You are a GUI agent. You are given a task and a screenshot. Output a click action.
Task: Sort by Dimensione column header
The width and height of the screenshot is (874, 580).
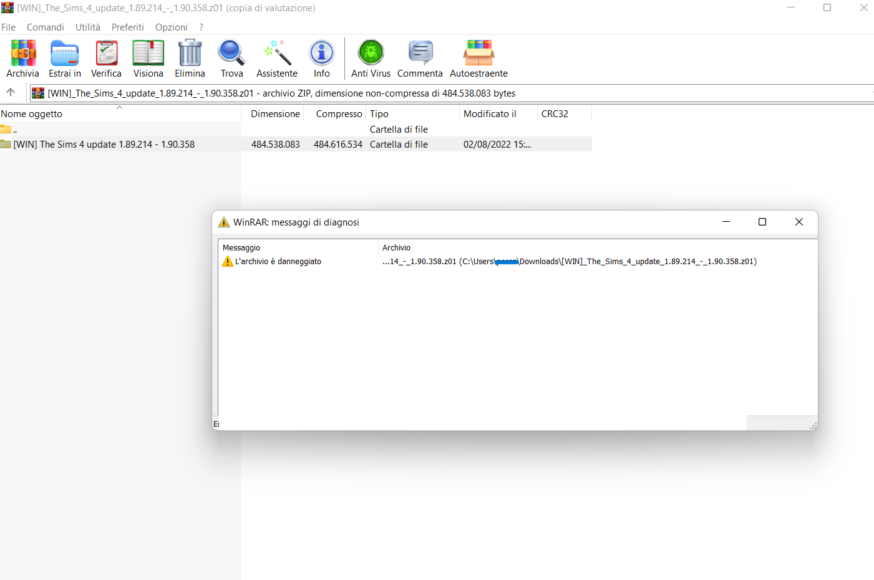tap(273, 113)
